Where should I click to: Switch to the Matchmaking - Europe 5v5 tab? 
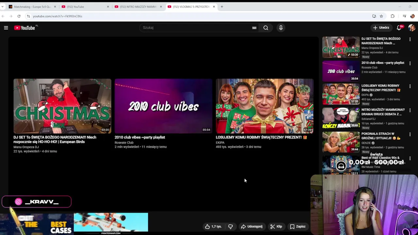(x=32, y=7)
